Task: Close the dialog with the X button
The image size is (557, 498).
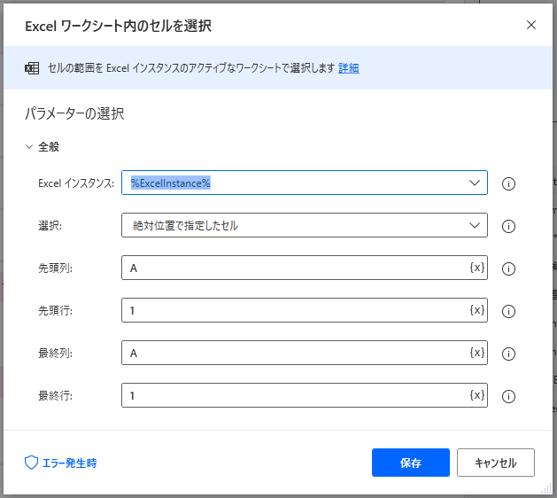Action: 531,25
